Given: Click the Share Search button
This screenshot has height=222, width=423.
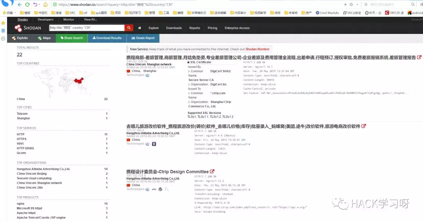Looking at the screenshot, I should click(x=72, y=38).
